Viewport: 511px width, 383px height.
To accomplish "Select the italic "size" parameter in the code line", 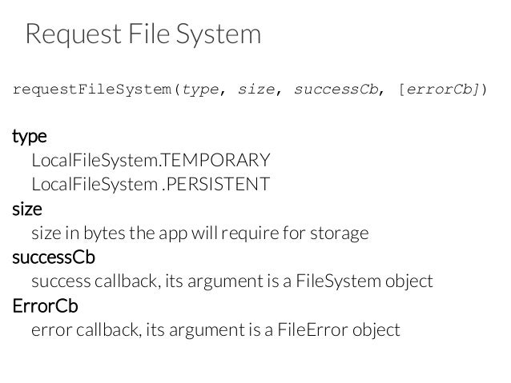I will point(255,90).
